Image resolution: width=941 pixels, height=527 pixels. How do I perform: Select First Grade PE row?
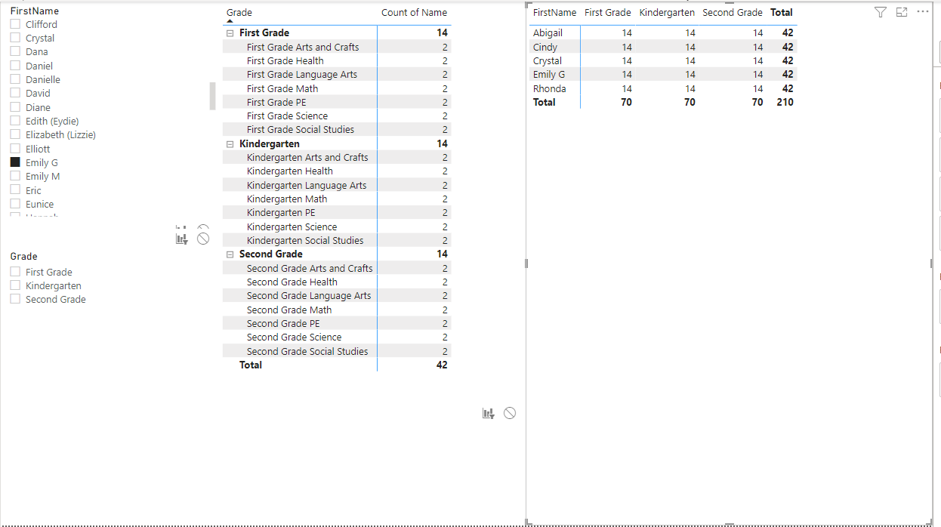pos(337,102)
